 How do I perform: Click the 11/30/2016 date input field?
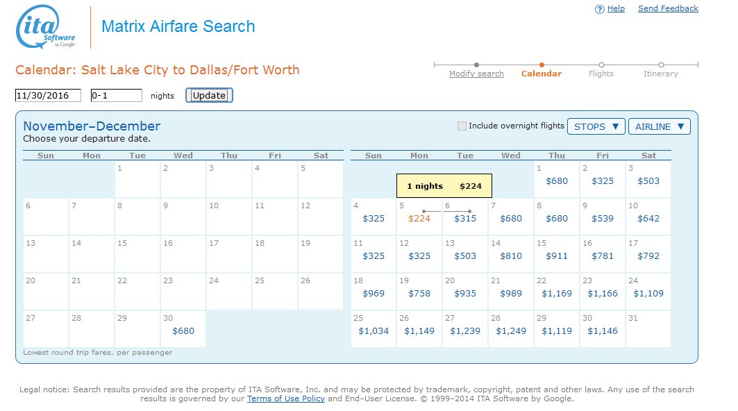tap(47, 94)
